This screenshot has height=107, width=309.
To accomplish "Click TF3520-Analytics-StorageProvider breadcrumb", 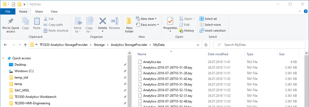I will (x=64, y=45).
